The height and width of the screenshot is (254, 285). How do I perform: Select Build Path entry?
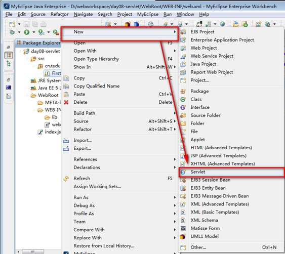[119, 113]
